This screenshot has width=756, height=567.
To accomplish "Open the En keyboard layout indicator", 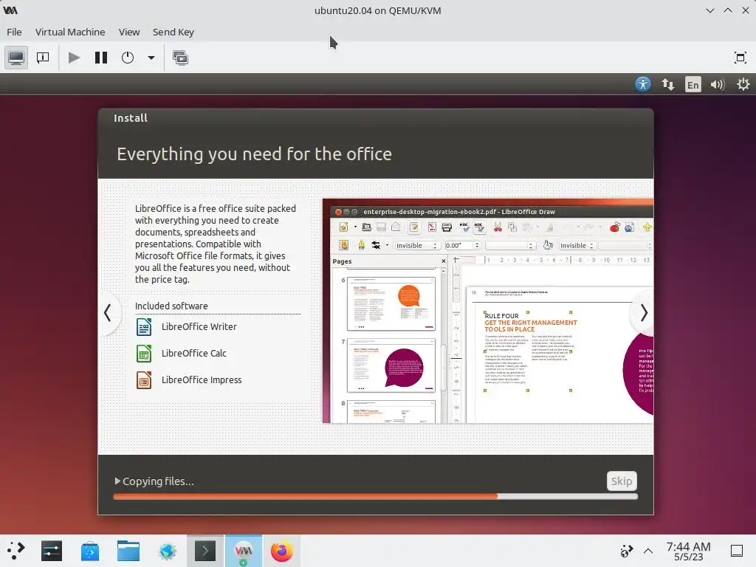I will pyautogui.click(x=693, y=84).
